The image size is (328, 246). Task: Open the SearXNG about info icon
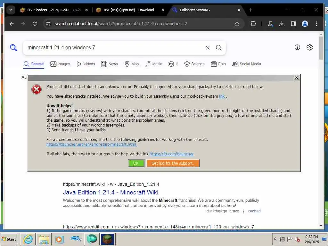(x=297, y=47)
